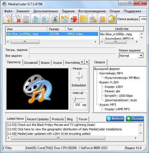Screen dimensions: 149x153
Task: Click the trash can Clear List icon
Action: coord(26,19)
